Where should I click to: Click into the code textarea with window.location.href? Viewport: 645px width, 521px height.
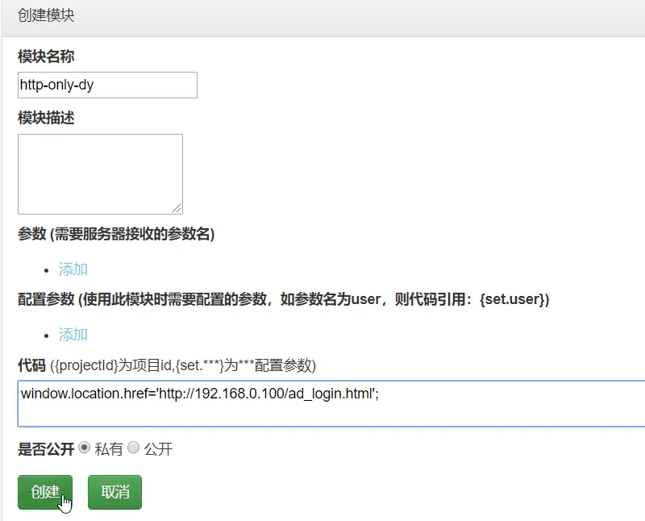point(331,402)
